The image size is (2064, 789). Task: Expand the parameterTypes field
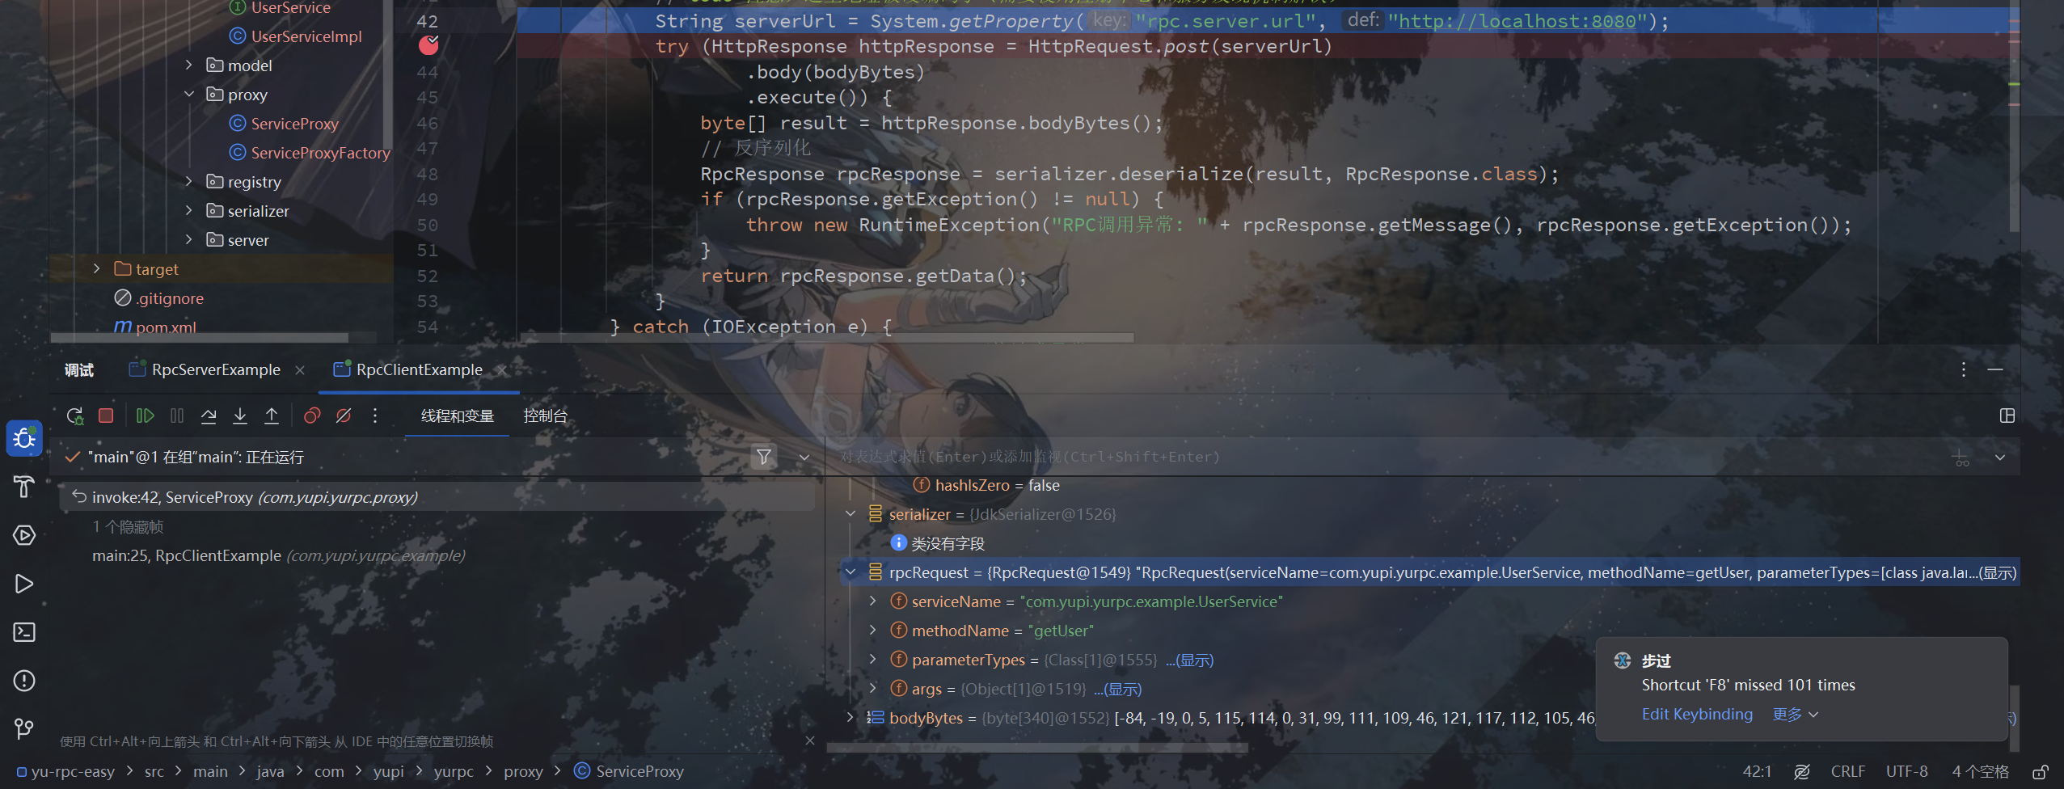pos(873,660)
